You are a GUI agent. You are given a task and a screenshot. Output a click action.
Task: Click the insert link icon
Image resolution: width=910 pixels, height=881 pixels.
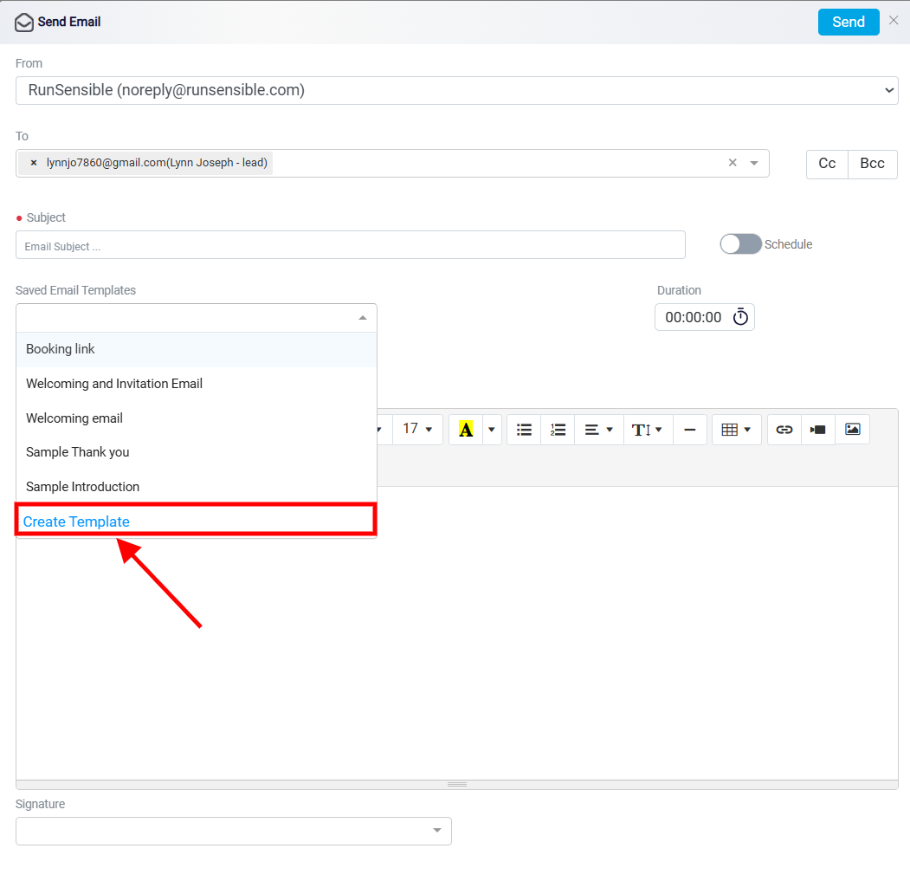pos(784,430)
